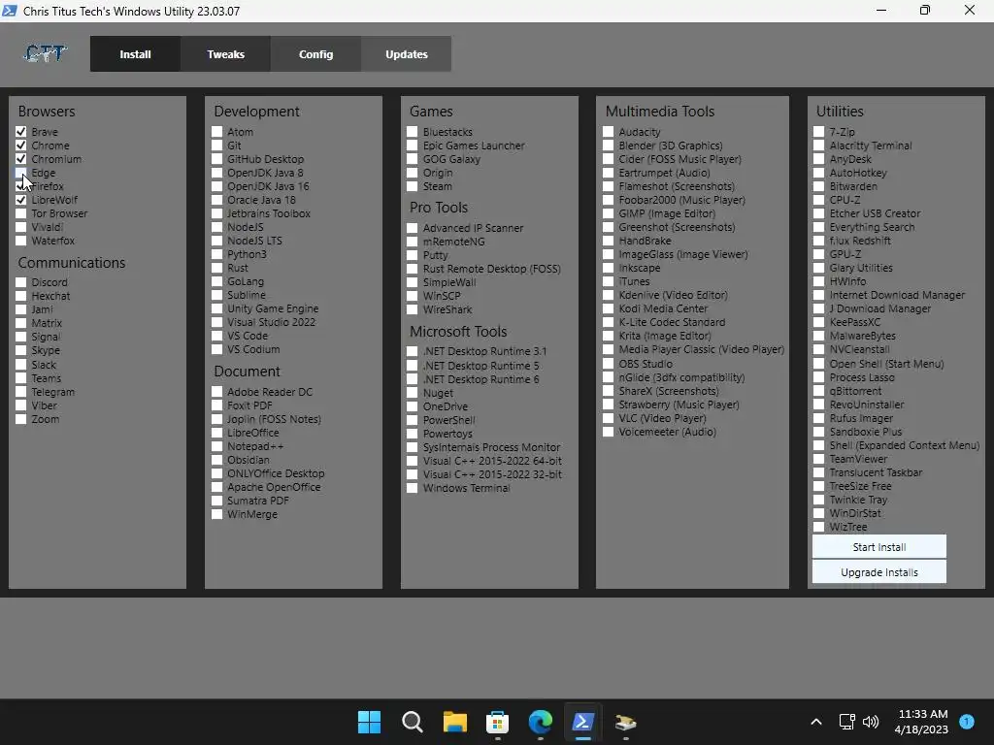Check the Steam checkbox
The width and height of the screenshot is (994, 745).
(412, 186)
